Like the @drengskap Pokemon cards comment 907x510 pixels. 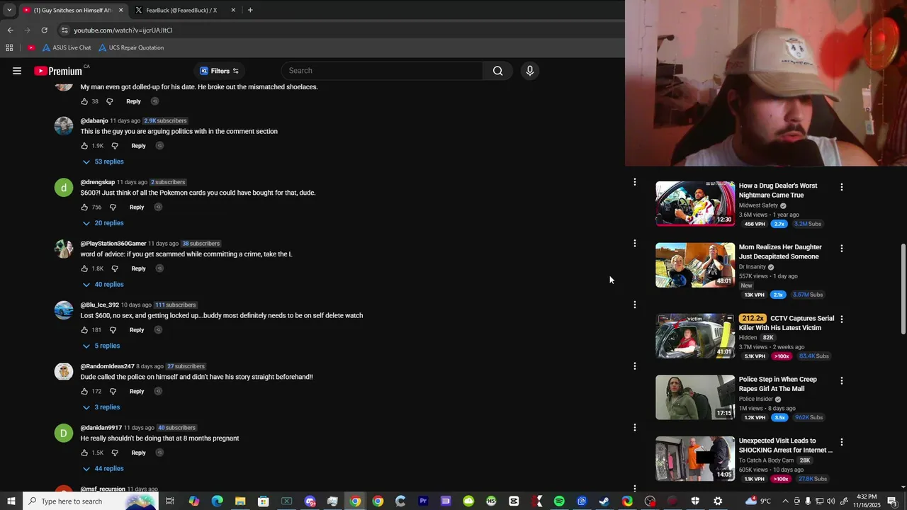click(x=84, y=208)
